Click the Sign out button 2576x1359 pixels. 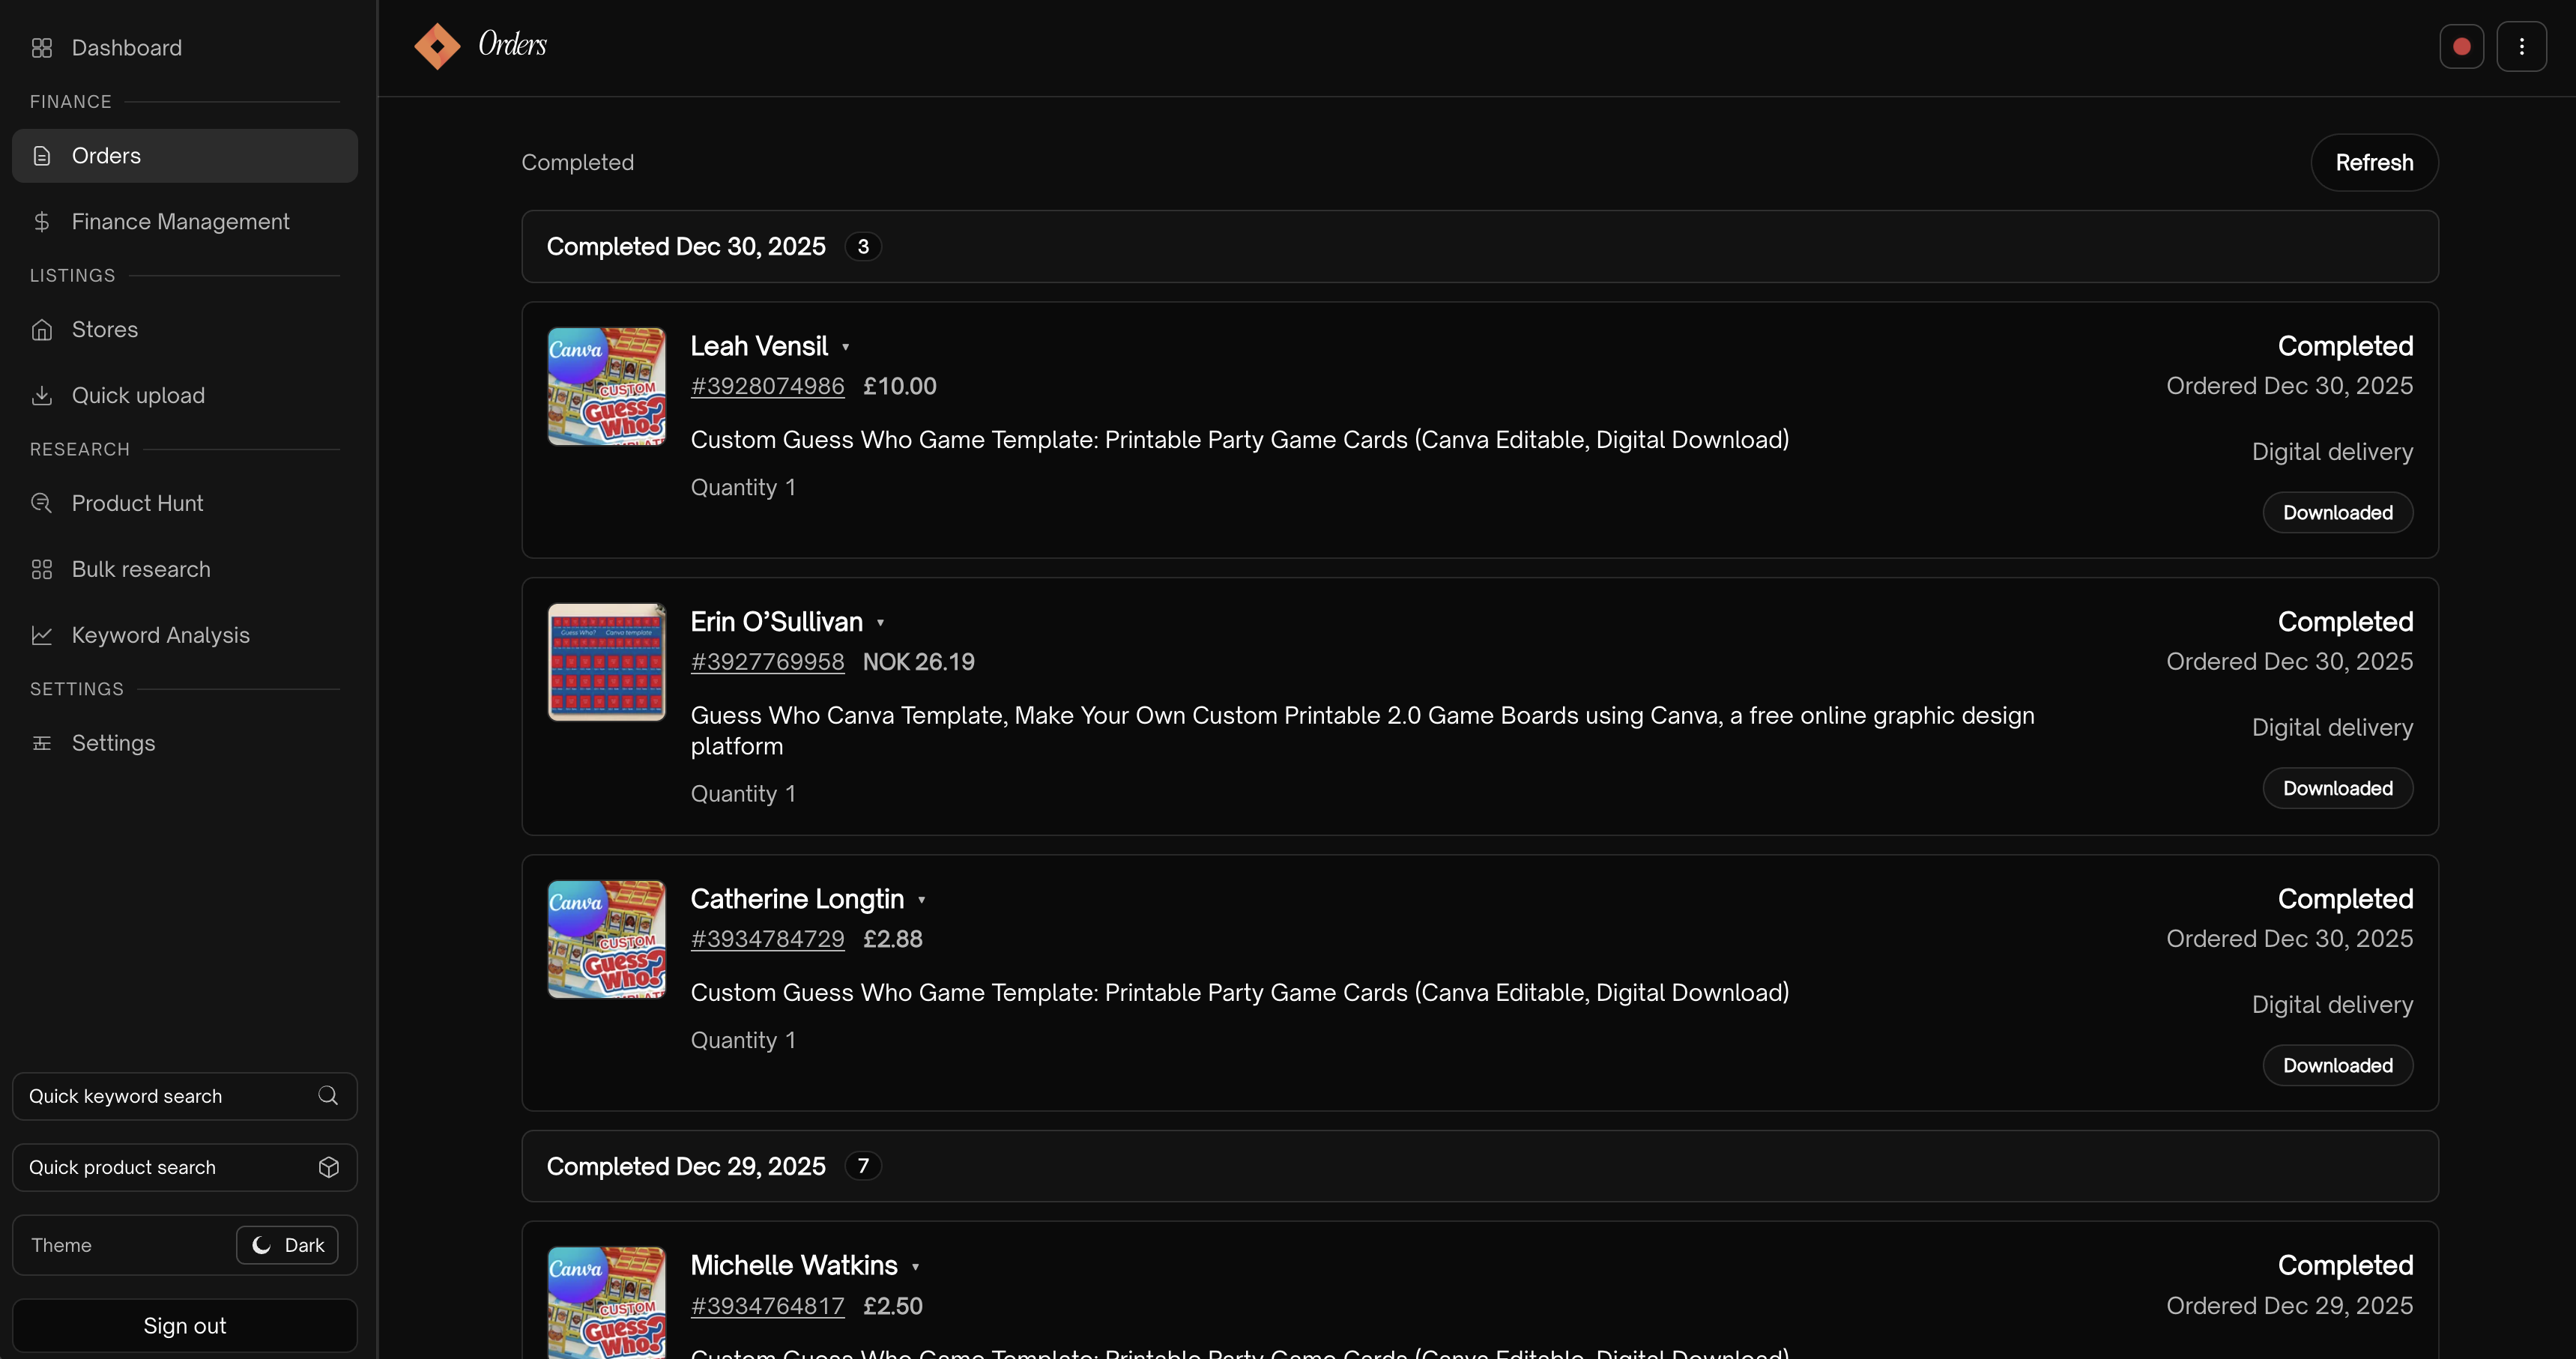(x=184, y=1325)
